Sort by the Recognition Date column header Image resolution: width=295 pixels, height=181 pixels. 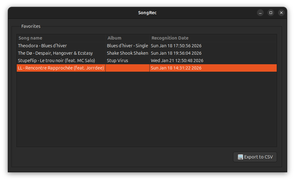[170, 38]
